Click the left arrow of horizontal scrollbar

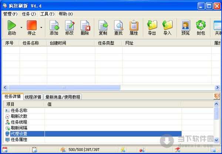coord(5,88)
